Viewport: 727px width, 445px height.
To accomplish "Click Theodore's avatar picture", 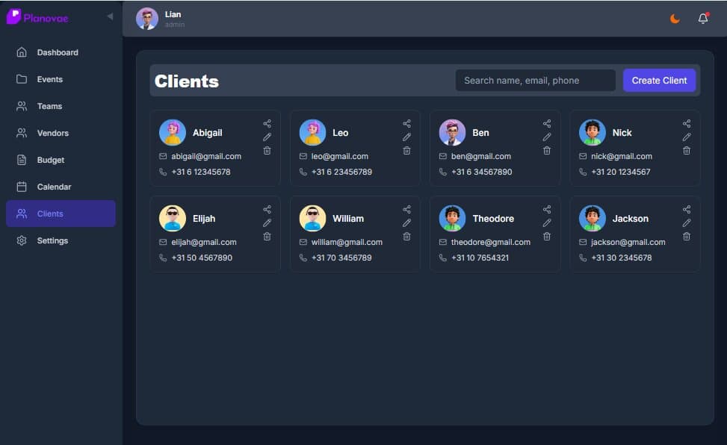I will pos(452,218).
